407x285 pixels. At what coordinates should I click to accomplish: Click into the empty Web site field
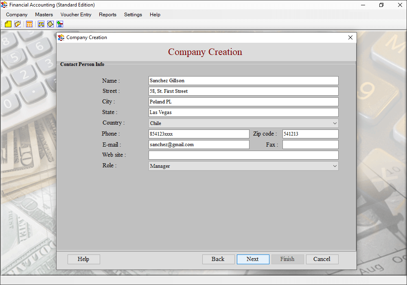(243, 155)
